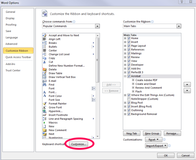Expand the Review And Comment group

click(x=133, y=88)
